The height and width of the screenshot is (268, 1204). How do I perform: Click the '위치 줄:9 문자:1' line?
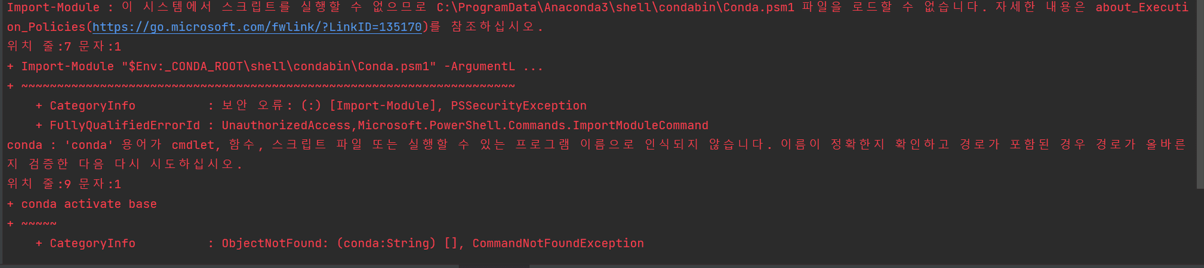click(x=64, y=184)
